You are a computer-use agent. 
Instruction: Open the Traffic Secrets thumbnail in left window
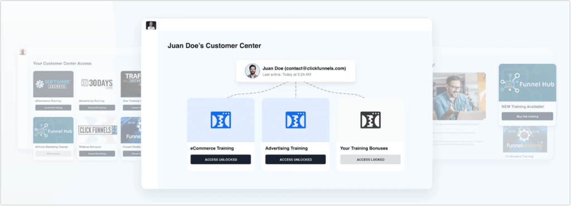131,84
